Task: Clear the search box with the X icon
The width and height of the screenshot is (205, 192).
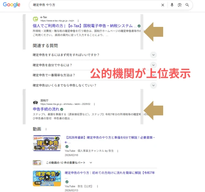Action: click(x=163, y=5)
